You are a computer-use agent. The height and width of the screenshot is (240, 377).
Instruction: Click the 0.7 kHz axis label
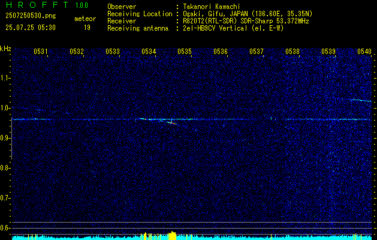(5, 198)
